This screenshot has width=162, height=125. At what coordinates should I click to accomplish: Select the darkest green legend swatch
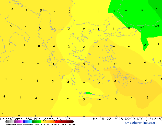pos(33,122)
